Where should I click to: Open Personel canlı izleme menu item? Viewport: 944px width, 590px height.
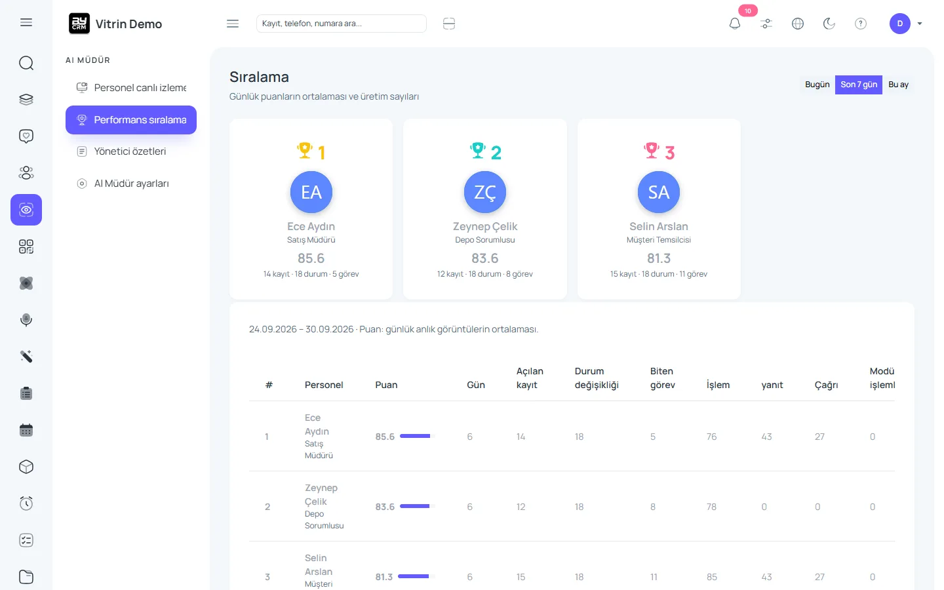(131, 87)
